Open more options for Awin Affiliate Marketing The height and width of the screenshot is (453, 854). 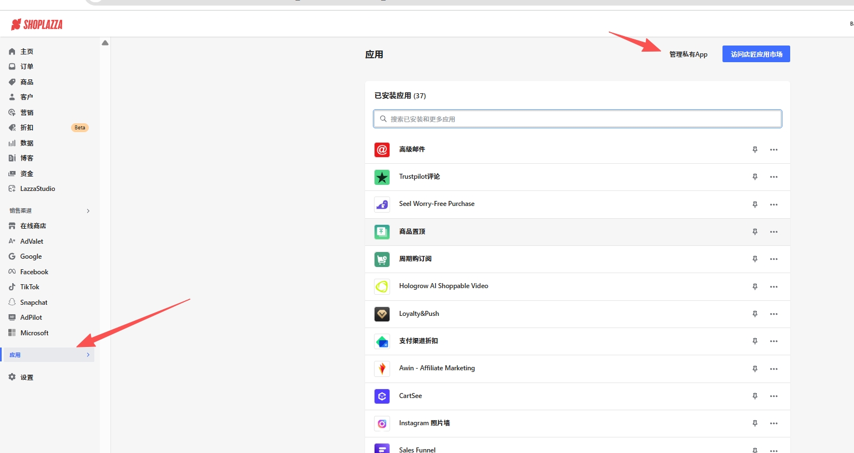pos(774,369)
